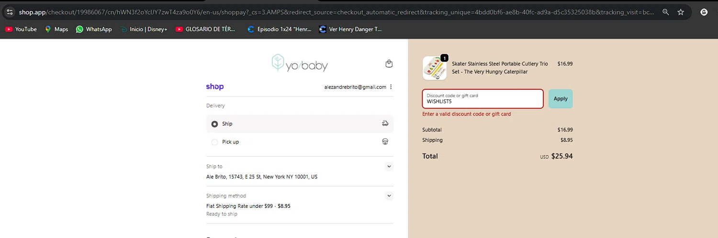Click the yo/baby store logo
This screenshot has height=238, width=718.
(x=300, y=63)
